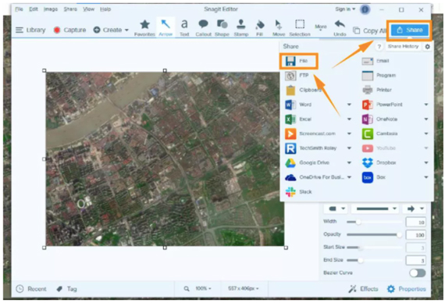Share to Dropbox

379,162
